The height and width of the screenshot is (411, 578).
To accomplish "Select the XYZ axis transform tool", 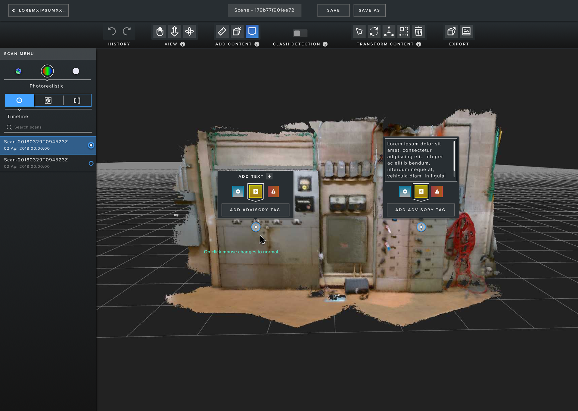I will (x=389, y=31).
